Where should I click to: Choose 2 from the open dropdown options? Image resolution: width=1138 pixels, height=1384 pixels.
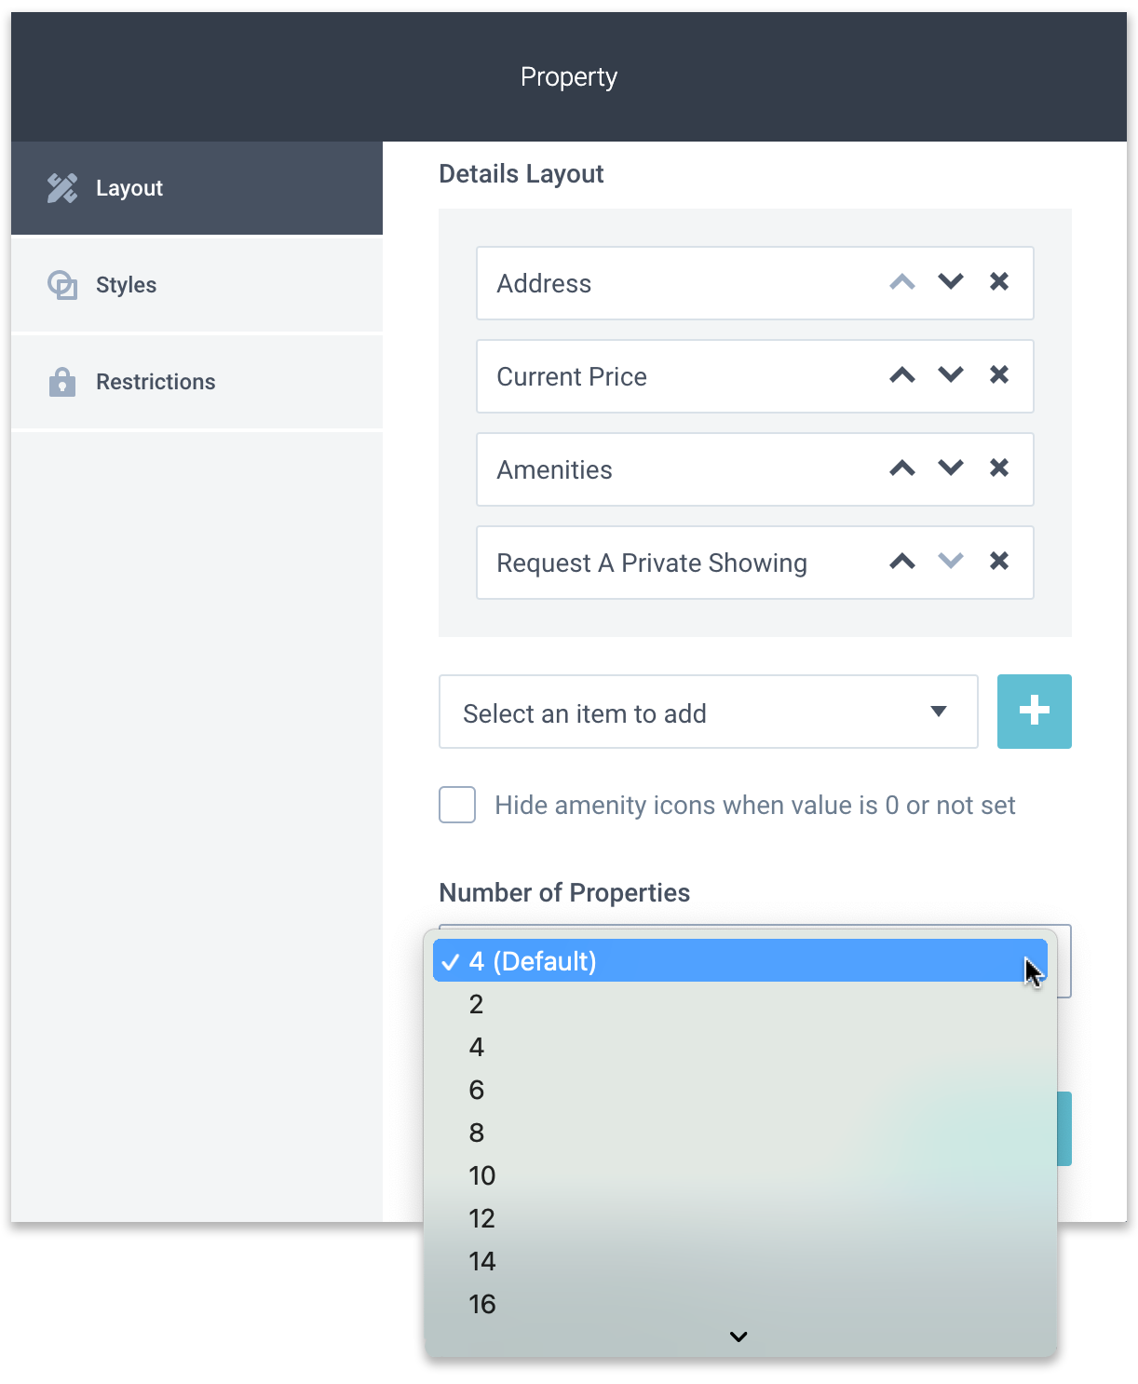tap(476, 1004)
